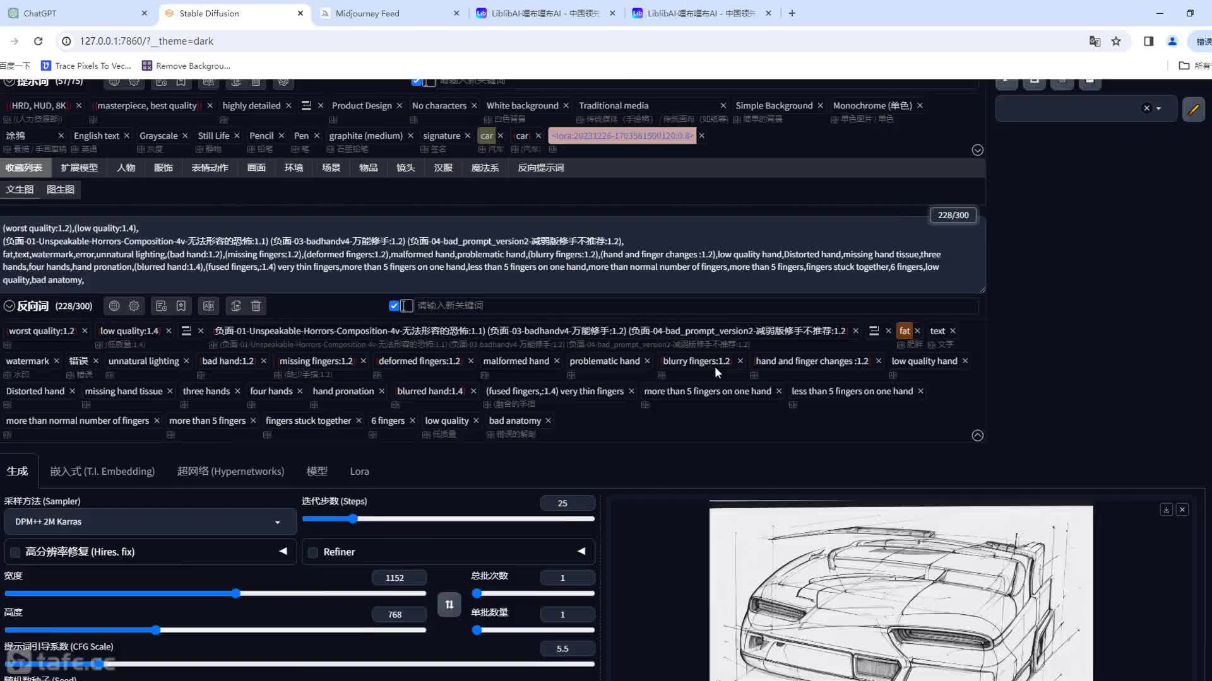Open the gear settings icon beside 反向词
The width and height of the screenshot is (1212, 681).
point(134,306)
